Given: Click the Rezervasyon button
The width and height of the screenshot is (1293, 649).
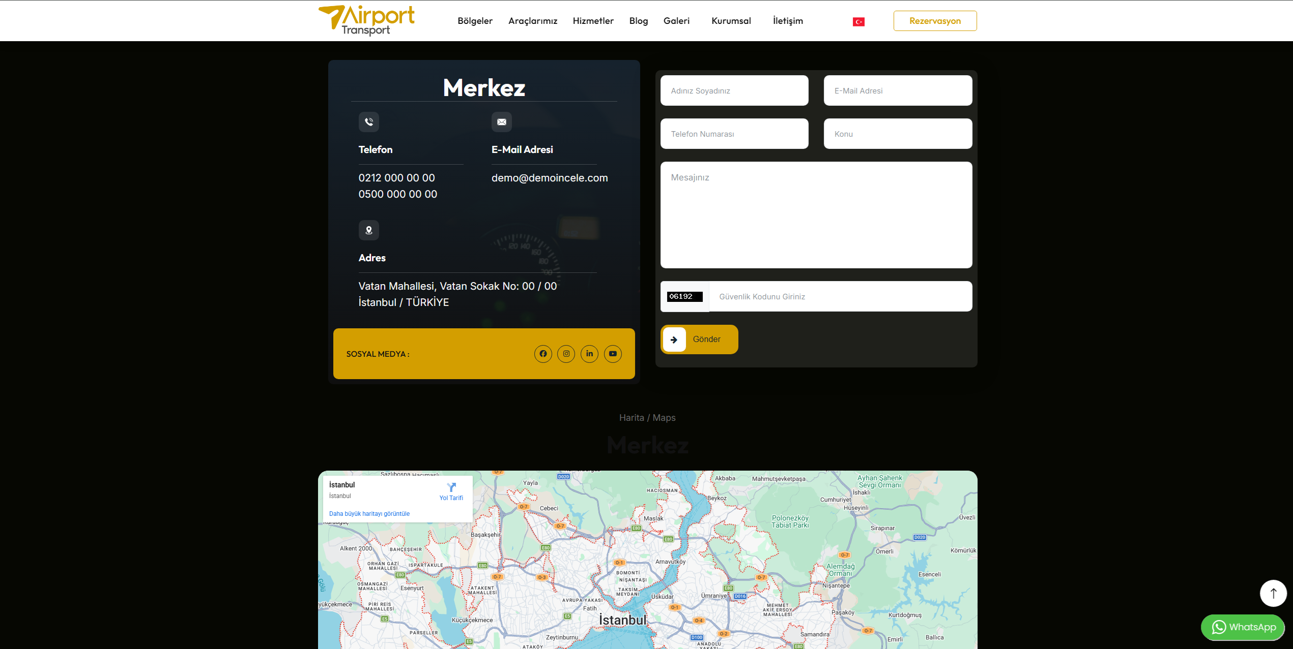Looking at the screenshot, I should 935,21.
